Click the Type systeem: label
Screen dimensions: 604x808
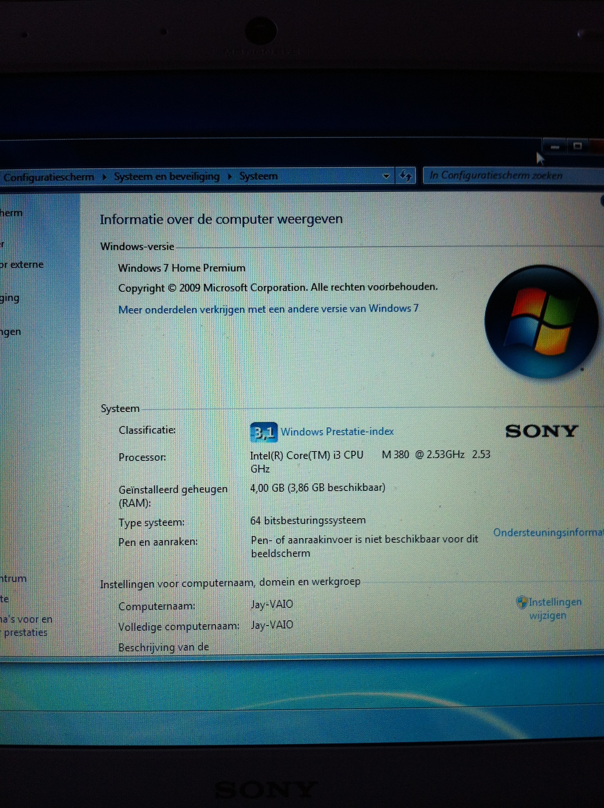click(x=151, y=523)
